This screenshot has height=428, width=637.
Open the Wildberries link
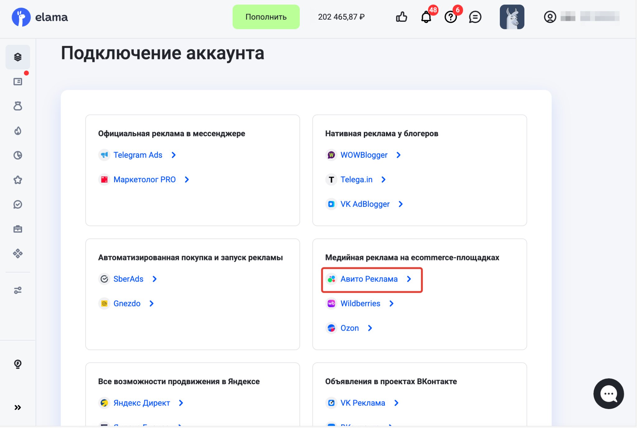tap(360, 303)
